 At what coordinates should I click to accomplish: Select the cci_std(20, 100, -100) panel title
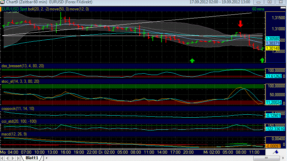19,121
